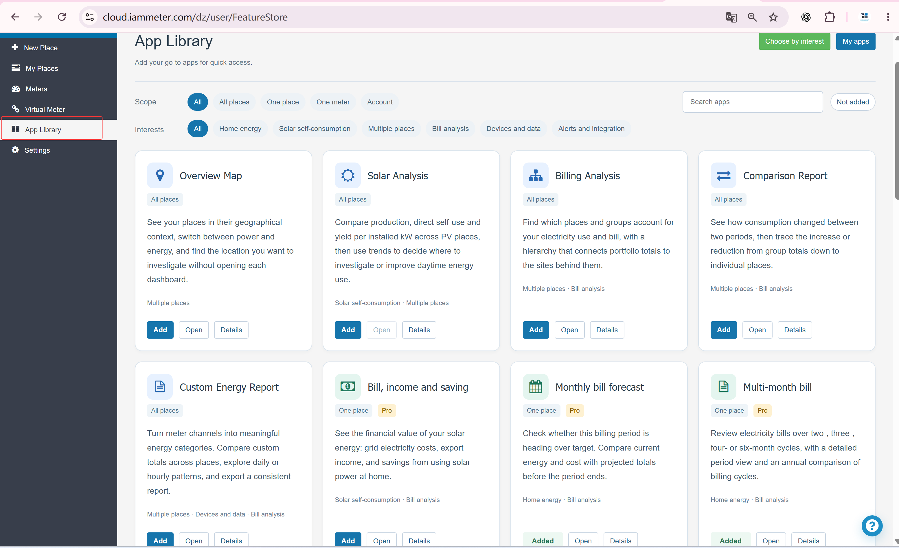
Task: Open New Place in sidebar
Action: [x=58, y=48]
